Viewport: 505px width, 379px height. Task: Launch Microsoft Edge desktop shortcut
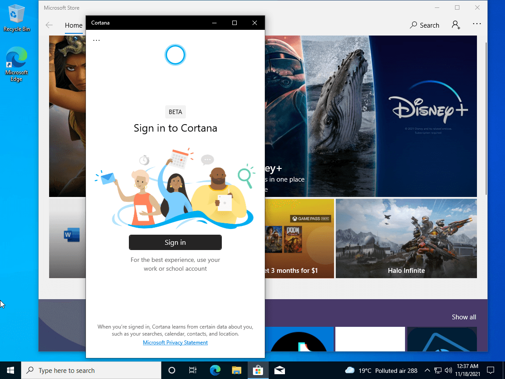(x=16, y=64)
